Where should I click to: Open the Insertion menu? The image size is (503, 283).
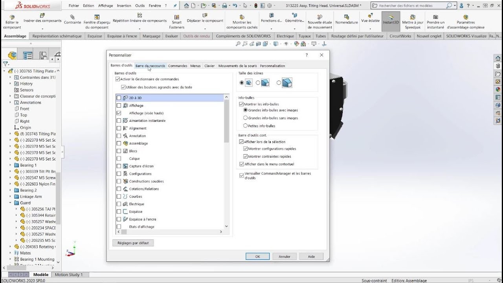point(124,6)
